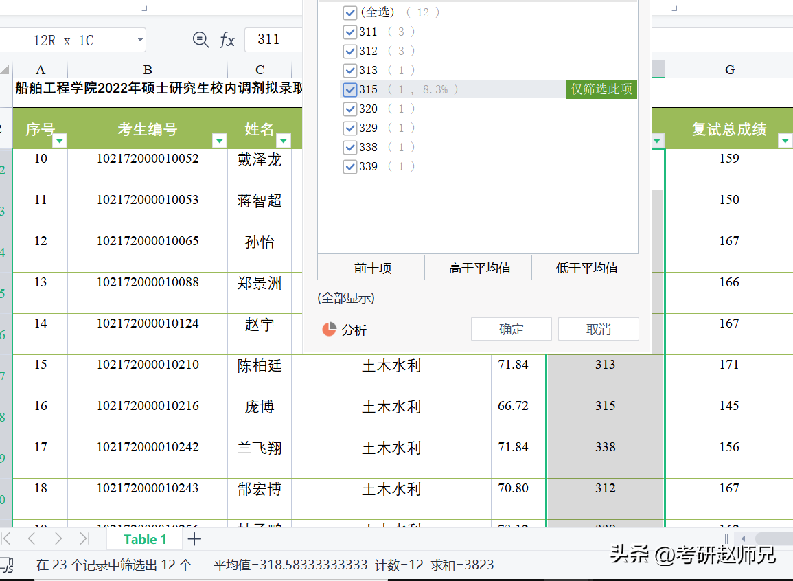Select column A header
793x581 pixels.
tap(41, 70)
